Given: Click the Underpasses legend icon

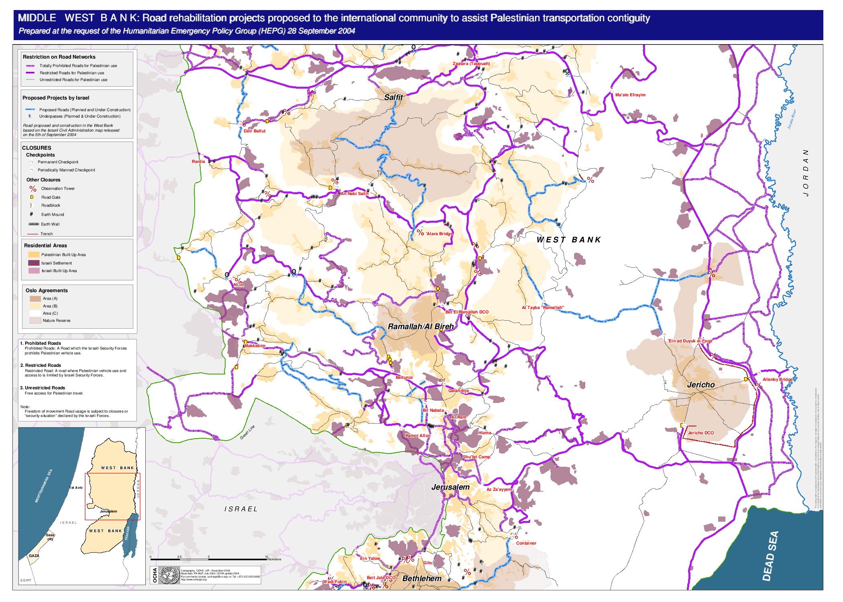Looking at the screenshot, I should 30,116.
